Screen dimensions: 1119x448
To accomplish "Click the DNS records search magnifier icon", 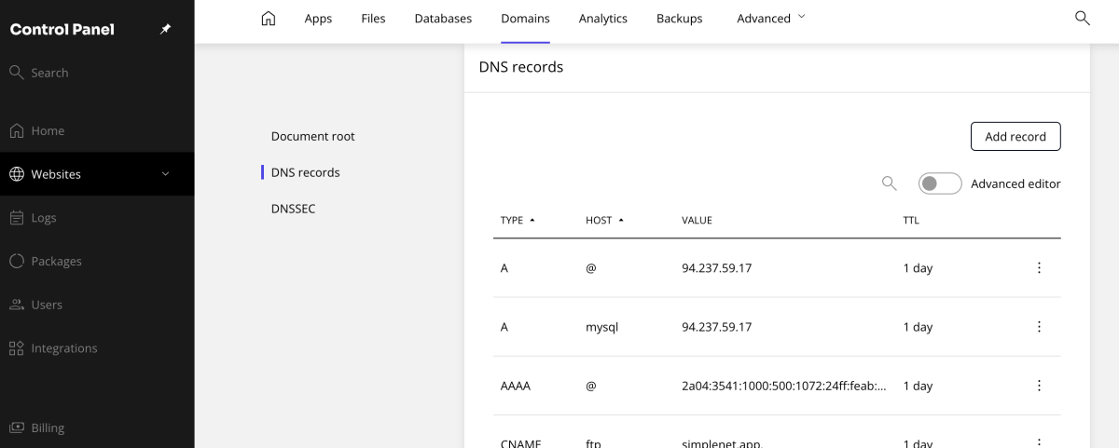I will click(890, 183).
